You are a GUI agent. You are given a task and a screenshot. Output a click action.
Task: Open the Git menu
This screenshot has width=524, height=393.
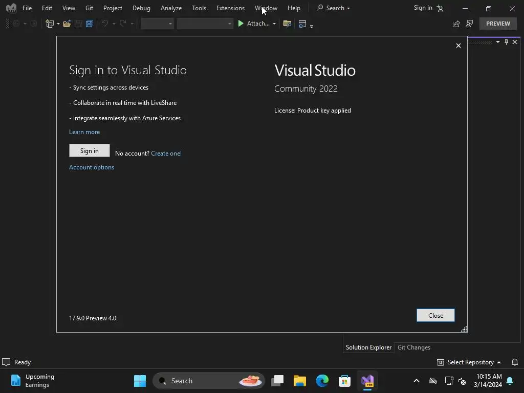[x=89, y=8]
